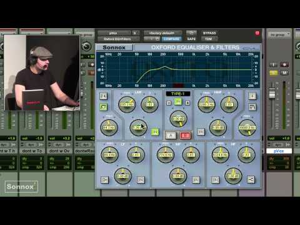The height and width of the screenshot is (225, 300).
Task: Click the HMF Q knob
Action: [229, 104]
